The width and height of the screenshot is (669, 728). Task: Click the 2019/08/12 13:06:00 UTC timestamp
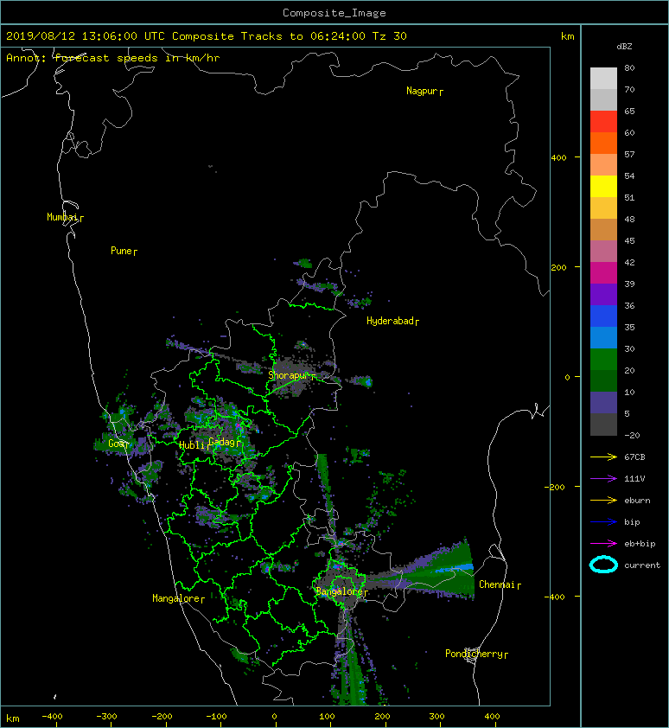[86, 36]
